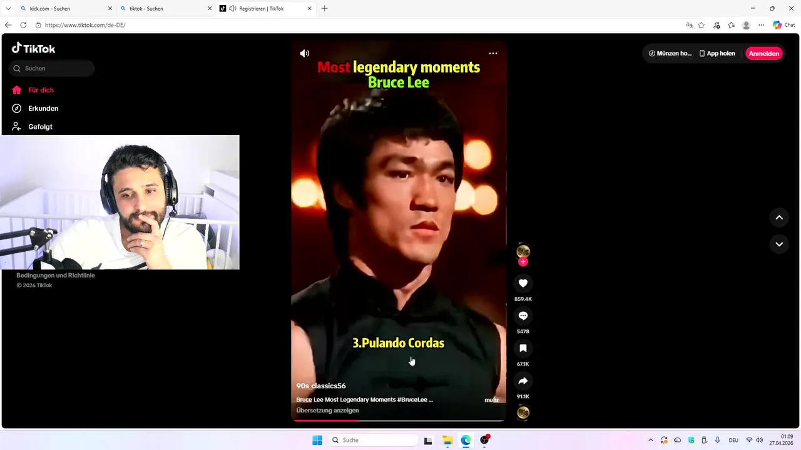Reload the page

tap(23, 25)
